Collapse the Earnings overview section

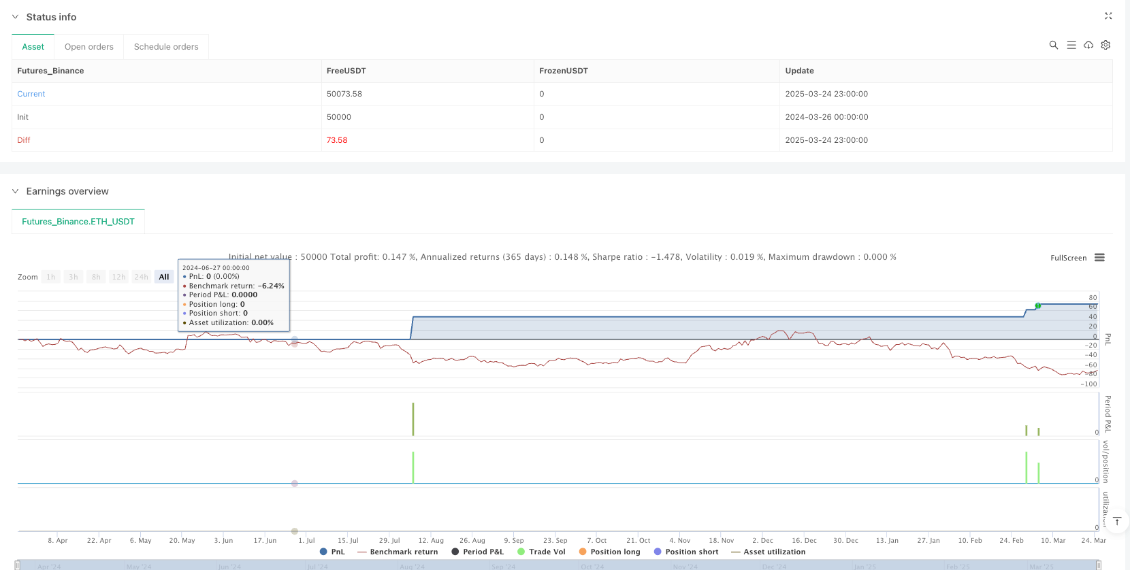tap(15, 191)
